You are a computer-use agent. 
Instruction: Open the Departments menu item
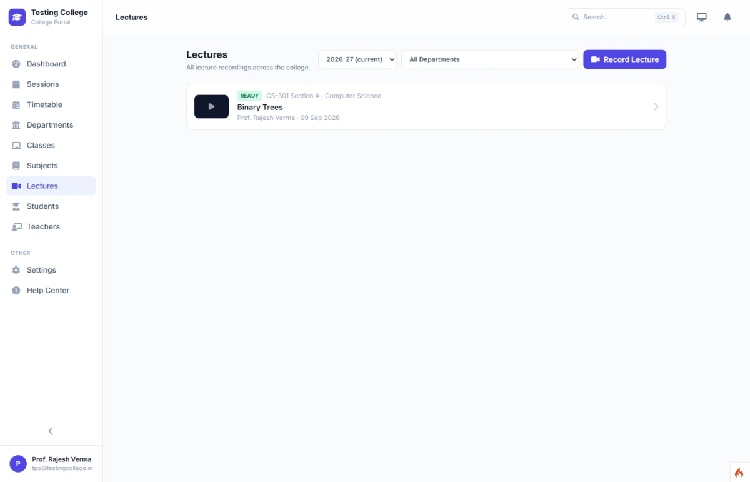pyautogui.click(x=51, y=125)
